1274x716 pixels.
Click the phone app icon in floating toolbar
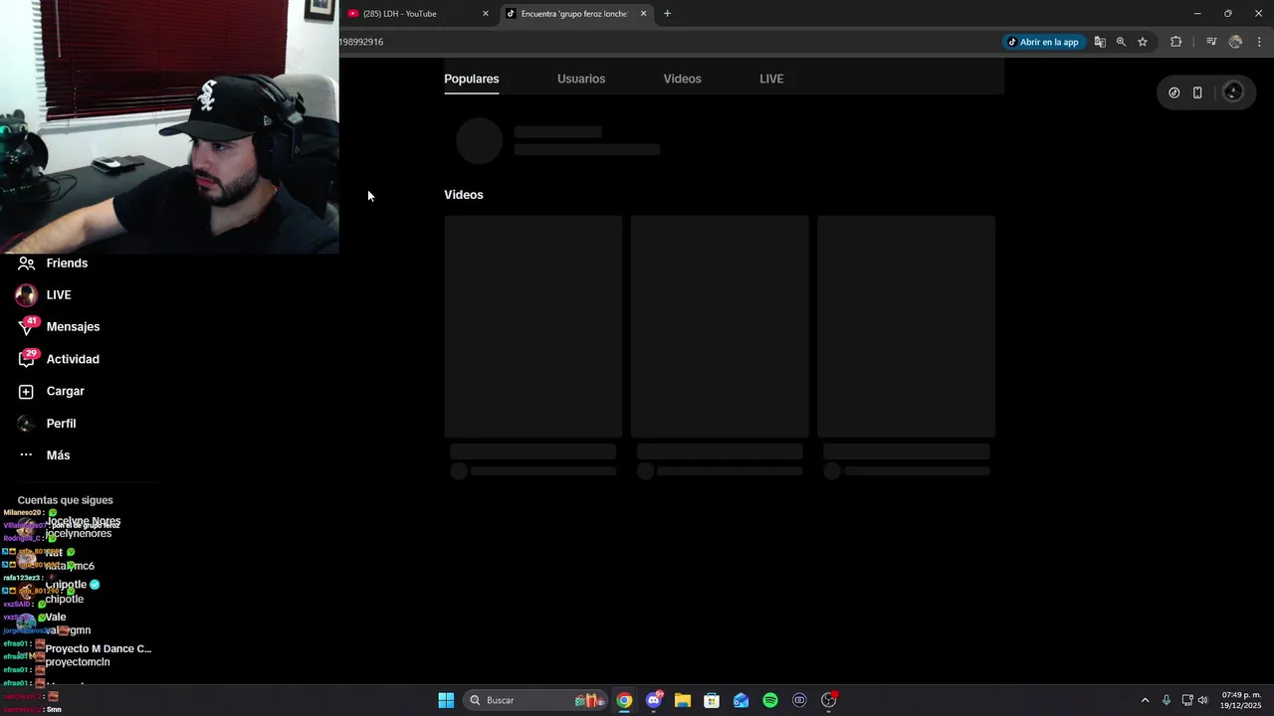(x=1197, y=92)
